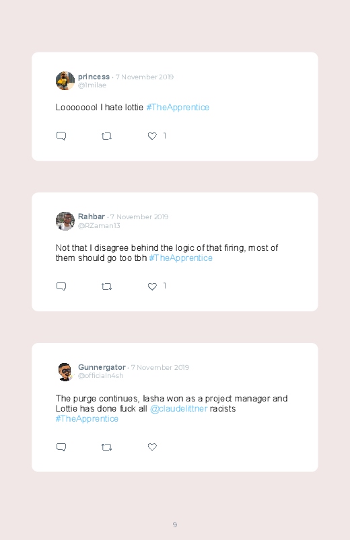Click the 7 November 2019 date on Rahbar's tweet
The width and height of the screenshot is (350, 540).
[139, 217]
